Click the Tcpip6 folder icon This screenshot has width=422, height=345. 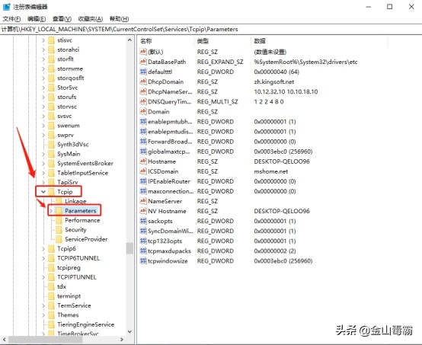click(x=51, y=248)
